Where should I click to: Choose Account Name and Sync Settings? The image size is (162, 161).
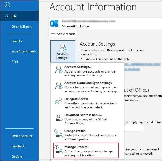pos(87,87)
